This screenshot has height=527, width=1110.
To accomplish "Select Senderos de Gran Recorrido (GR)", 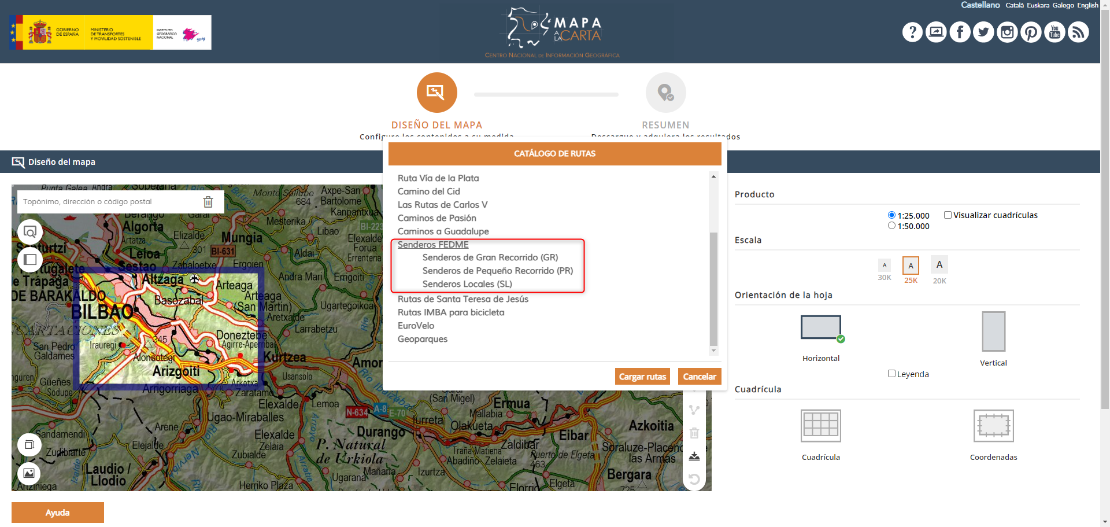I will pyautogui.click(x=490, y=257).
